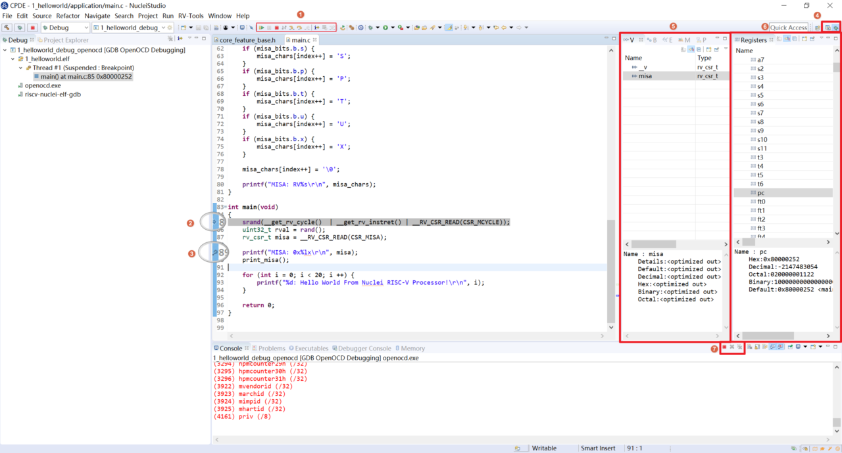
Task: Select the __v variable row
Action: click(x=675, y=67)
